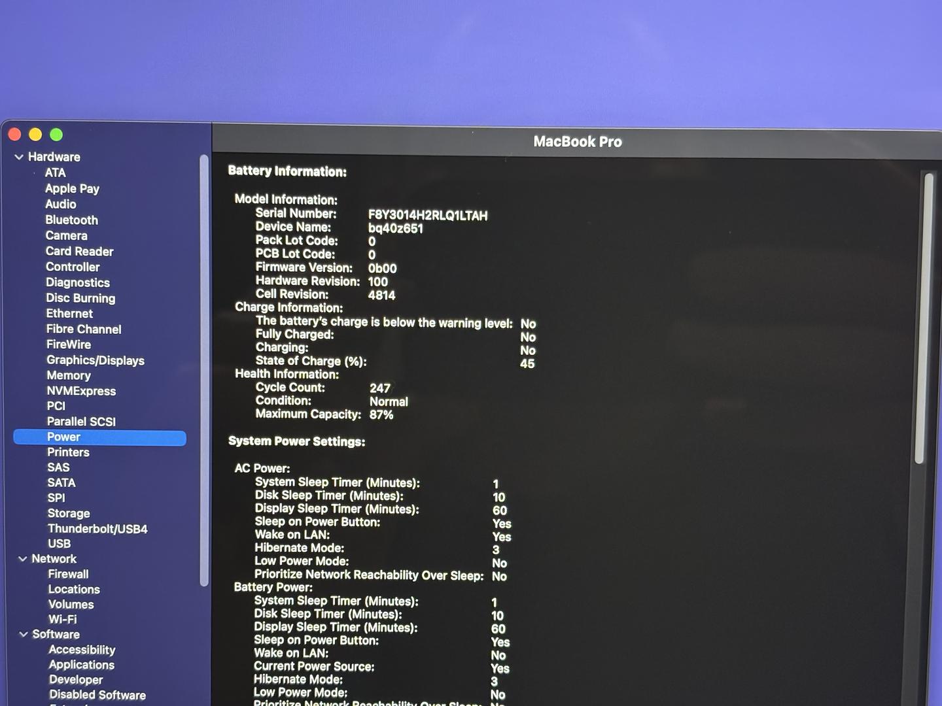
Task: Open Accessibility under Software
Action: coord(82,650)
